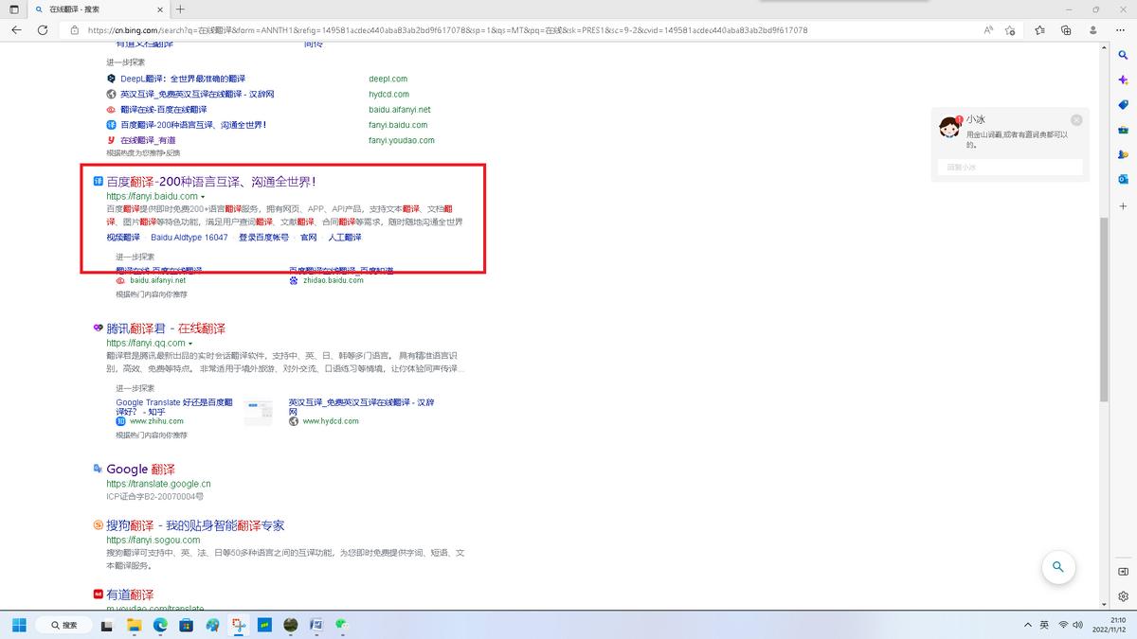The image size is (1137, 639).
Task: Click the https://fanyi.sogou.com URL text
Action: (153, 540)
